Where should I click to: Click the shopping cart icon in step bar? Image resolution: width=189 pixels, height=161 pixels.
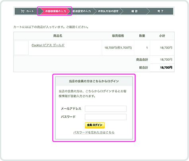coord(22,11)
